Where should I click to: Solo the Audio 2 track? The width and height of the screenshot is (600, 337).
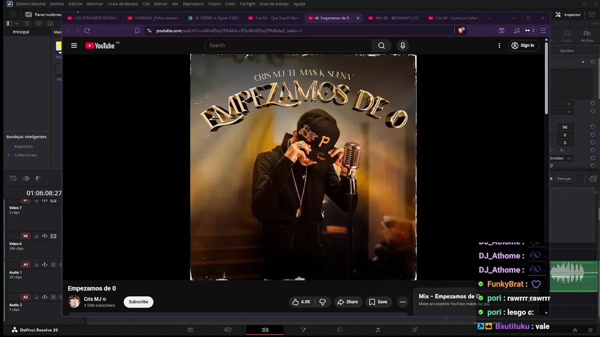click(53, 297)
